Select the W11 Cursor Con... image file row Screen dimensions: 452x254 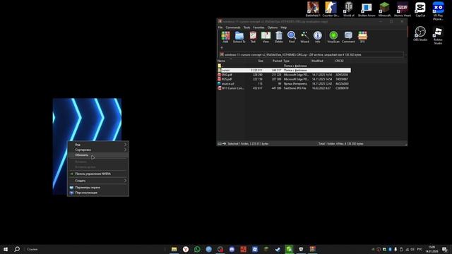click(284, 88)
